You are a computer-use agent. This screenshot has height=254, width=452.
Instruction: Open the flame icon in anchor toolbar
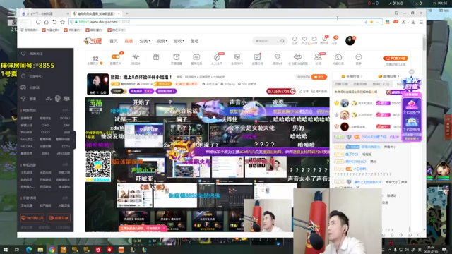coord(217,57)
